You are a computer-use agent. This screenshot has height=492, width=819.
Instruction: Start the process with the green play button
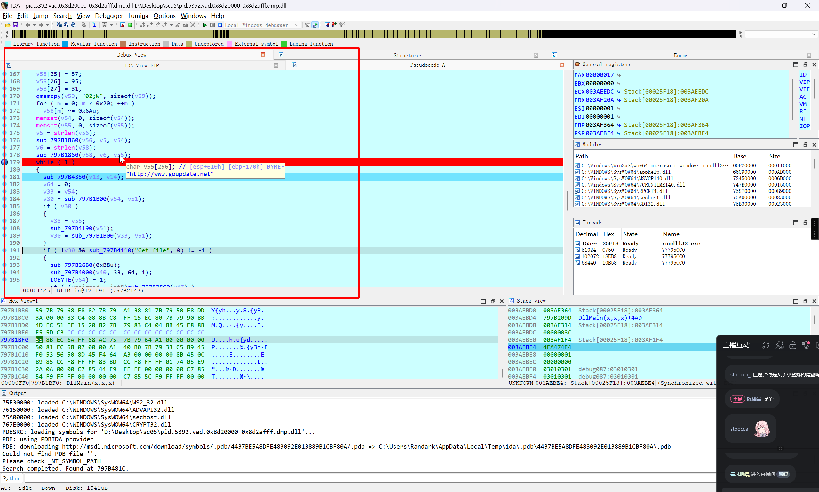205,25
